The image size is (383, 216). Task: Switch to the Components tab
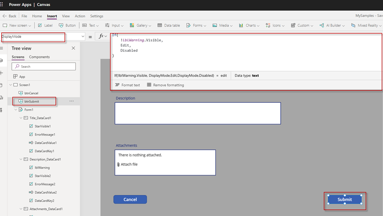39,57
